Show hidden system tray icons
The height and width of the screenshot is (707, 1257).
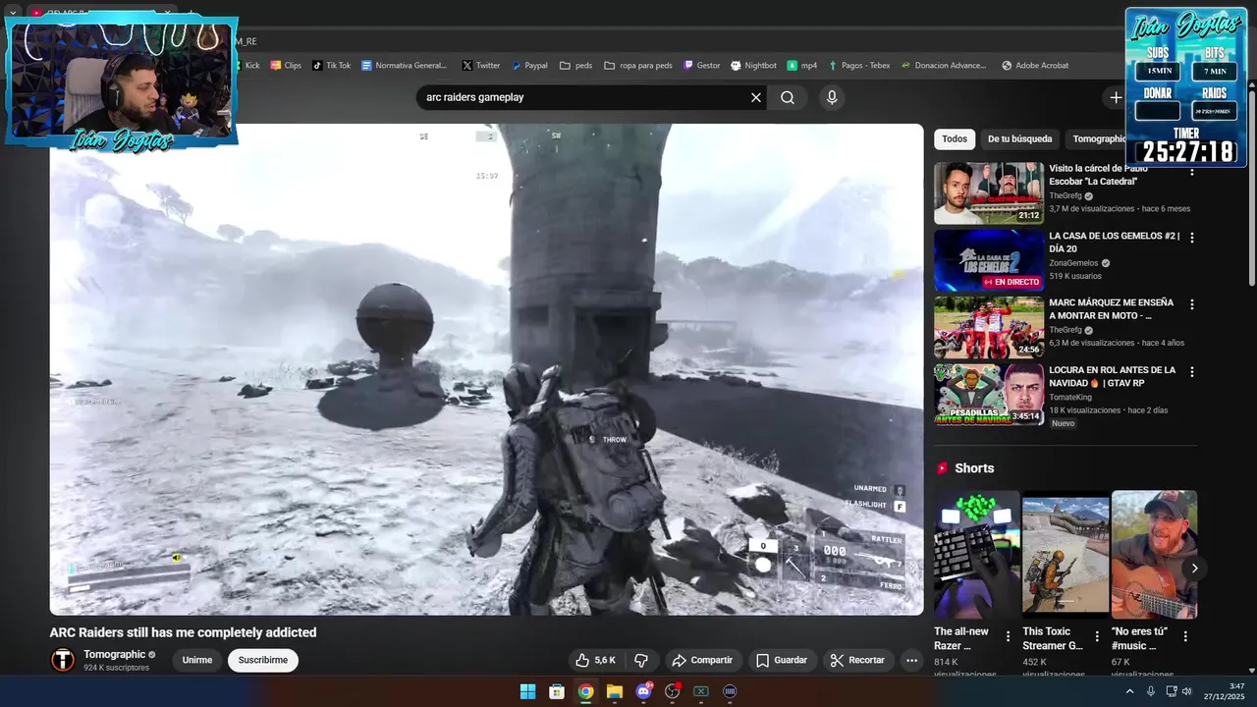(1129, 691)
